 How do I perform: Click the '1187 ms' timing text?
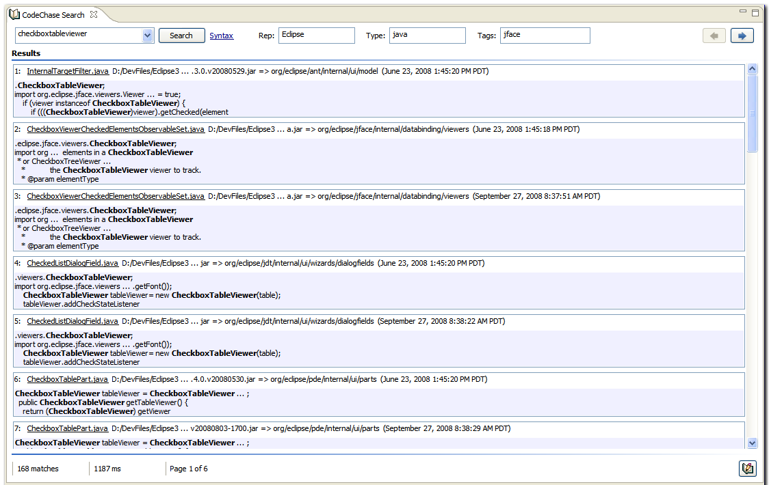pos(107,469)
